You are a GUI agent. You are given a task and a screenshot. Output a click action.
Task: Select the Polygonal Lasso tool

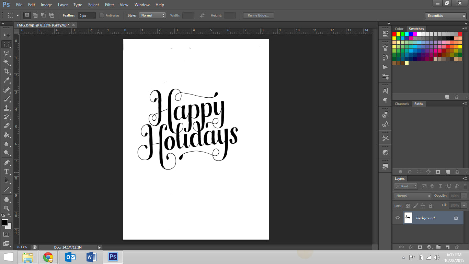[7, 53]
